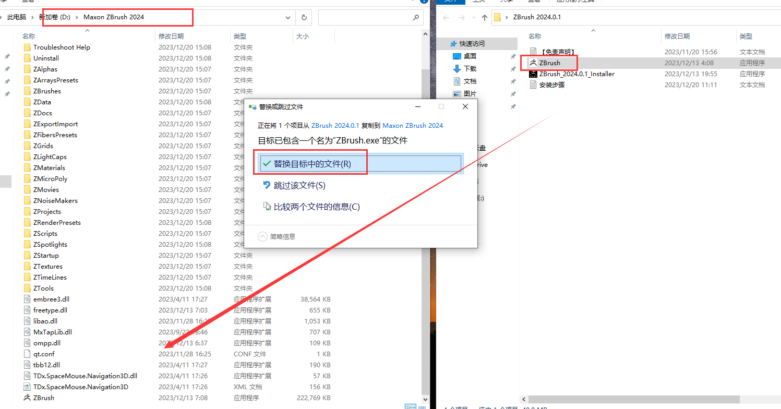Click the green checkmark icon in the replace dialog
781x409 pixels.
point(267,164)
